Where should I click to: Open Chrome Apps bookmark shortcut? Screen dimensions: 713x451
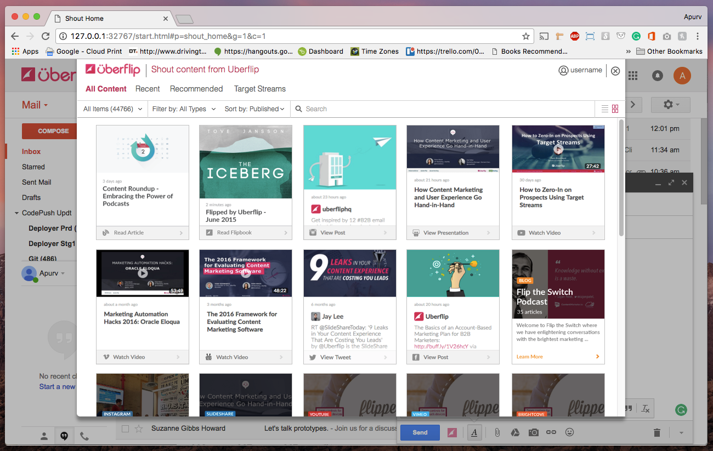(x=25, y=52)
